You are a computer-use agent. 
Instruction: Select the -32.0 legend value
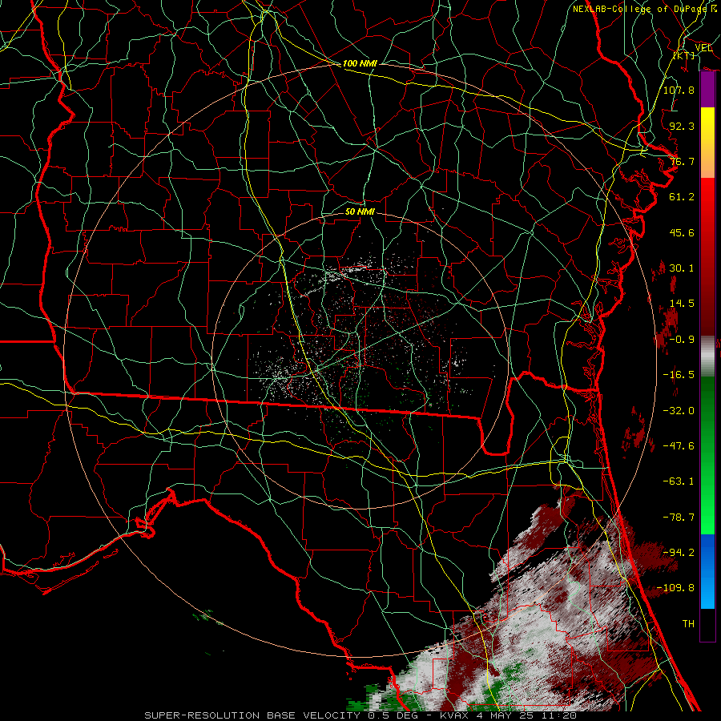pos(679,411)
